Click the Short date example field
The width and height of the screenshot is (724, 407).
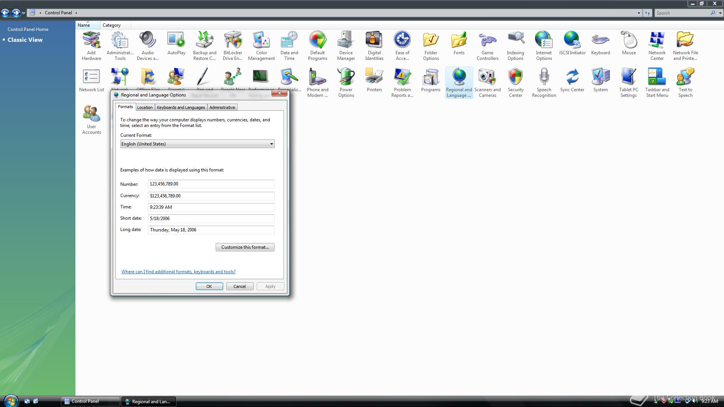pos(211,219)
